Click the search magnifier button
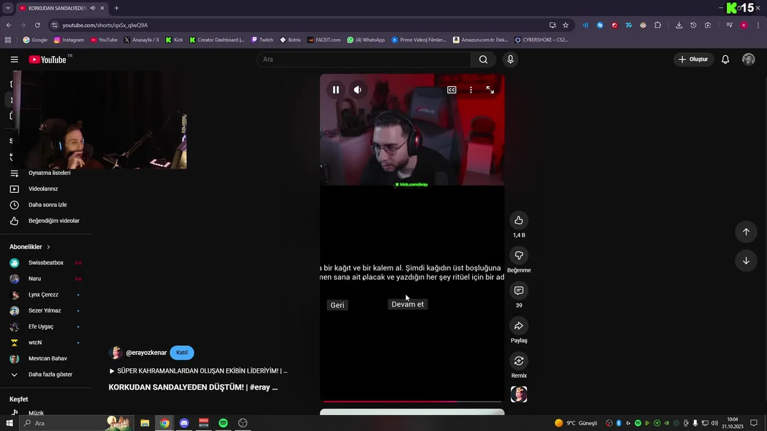The image size is (767, 431). 483,59
